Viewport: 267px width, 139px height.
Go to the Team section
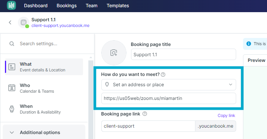point(92,6)
